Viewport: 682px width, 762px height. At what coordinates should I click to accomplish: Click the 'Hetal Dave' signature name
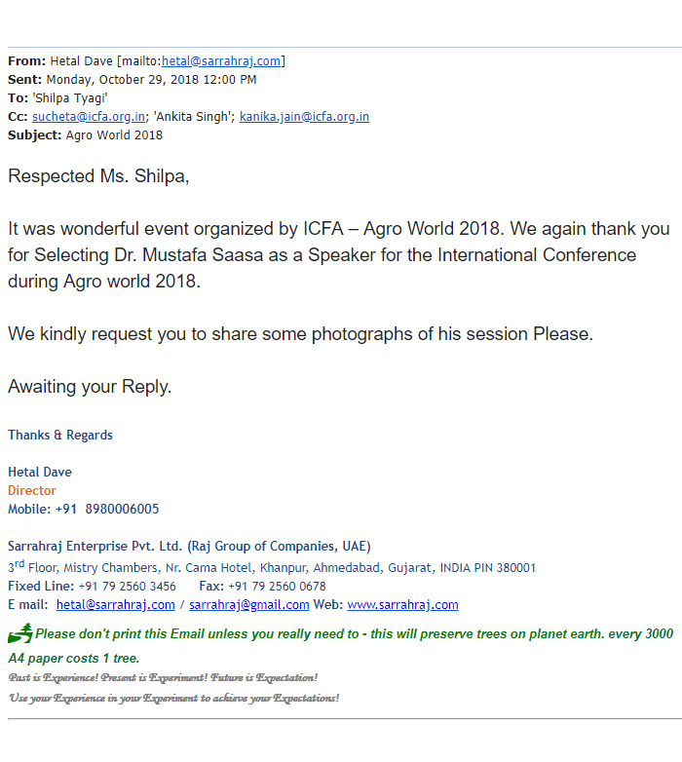tap(40, 473)
